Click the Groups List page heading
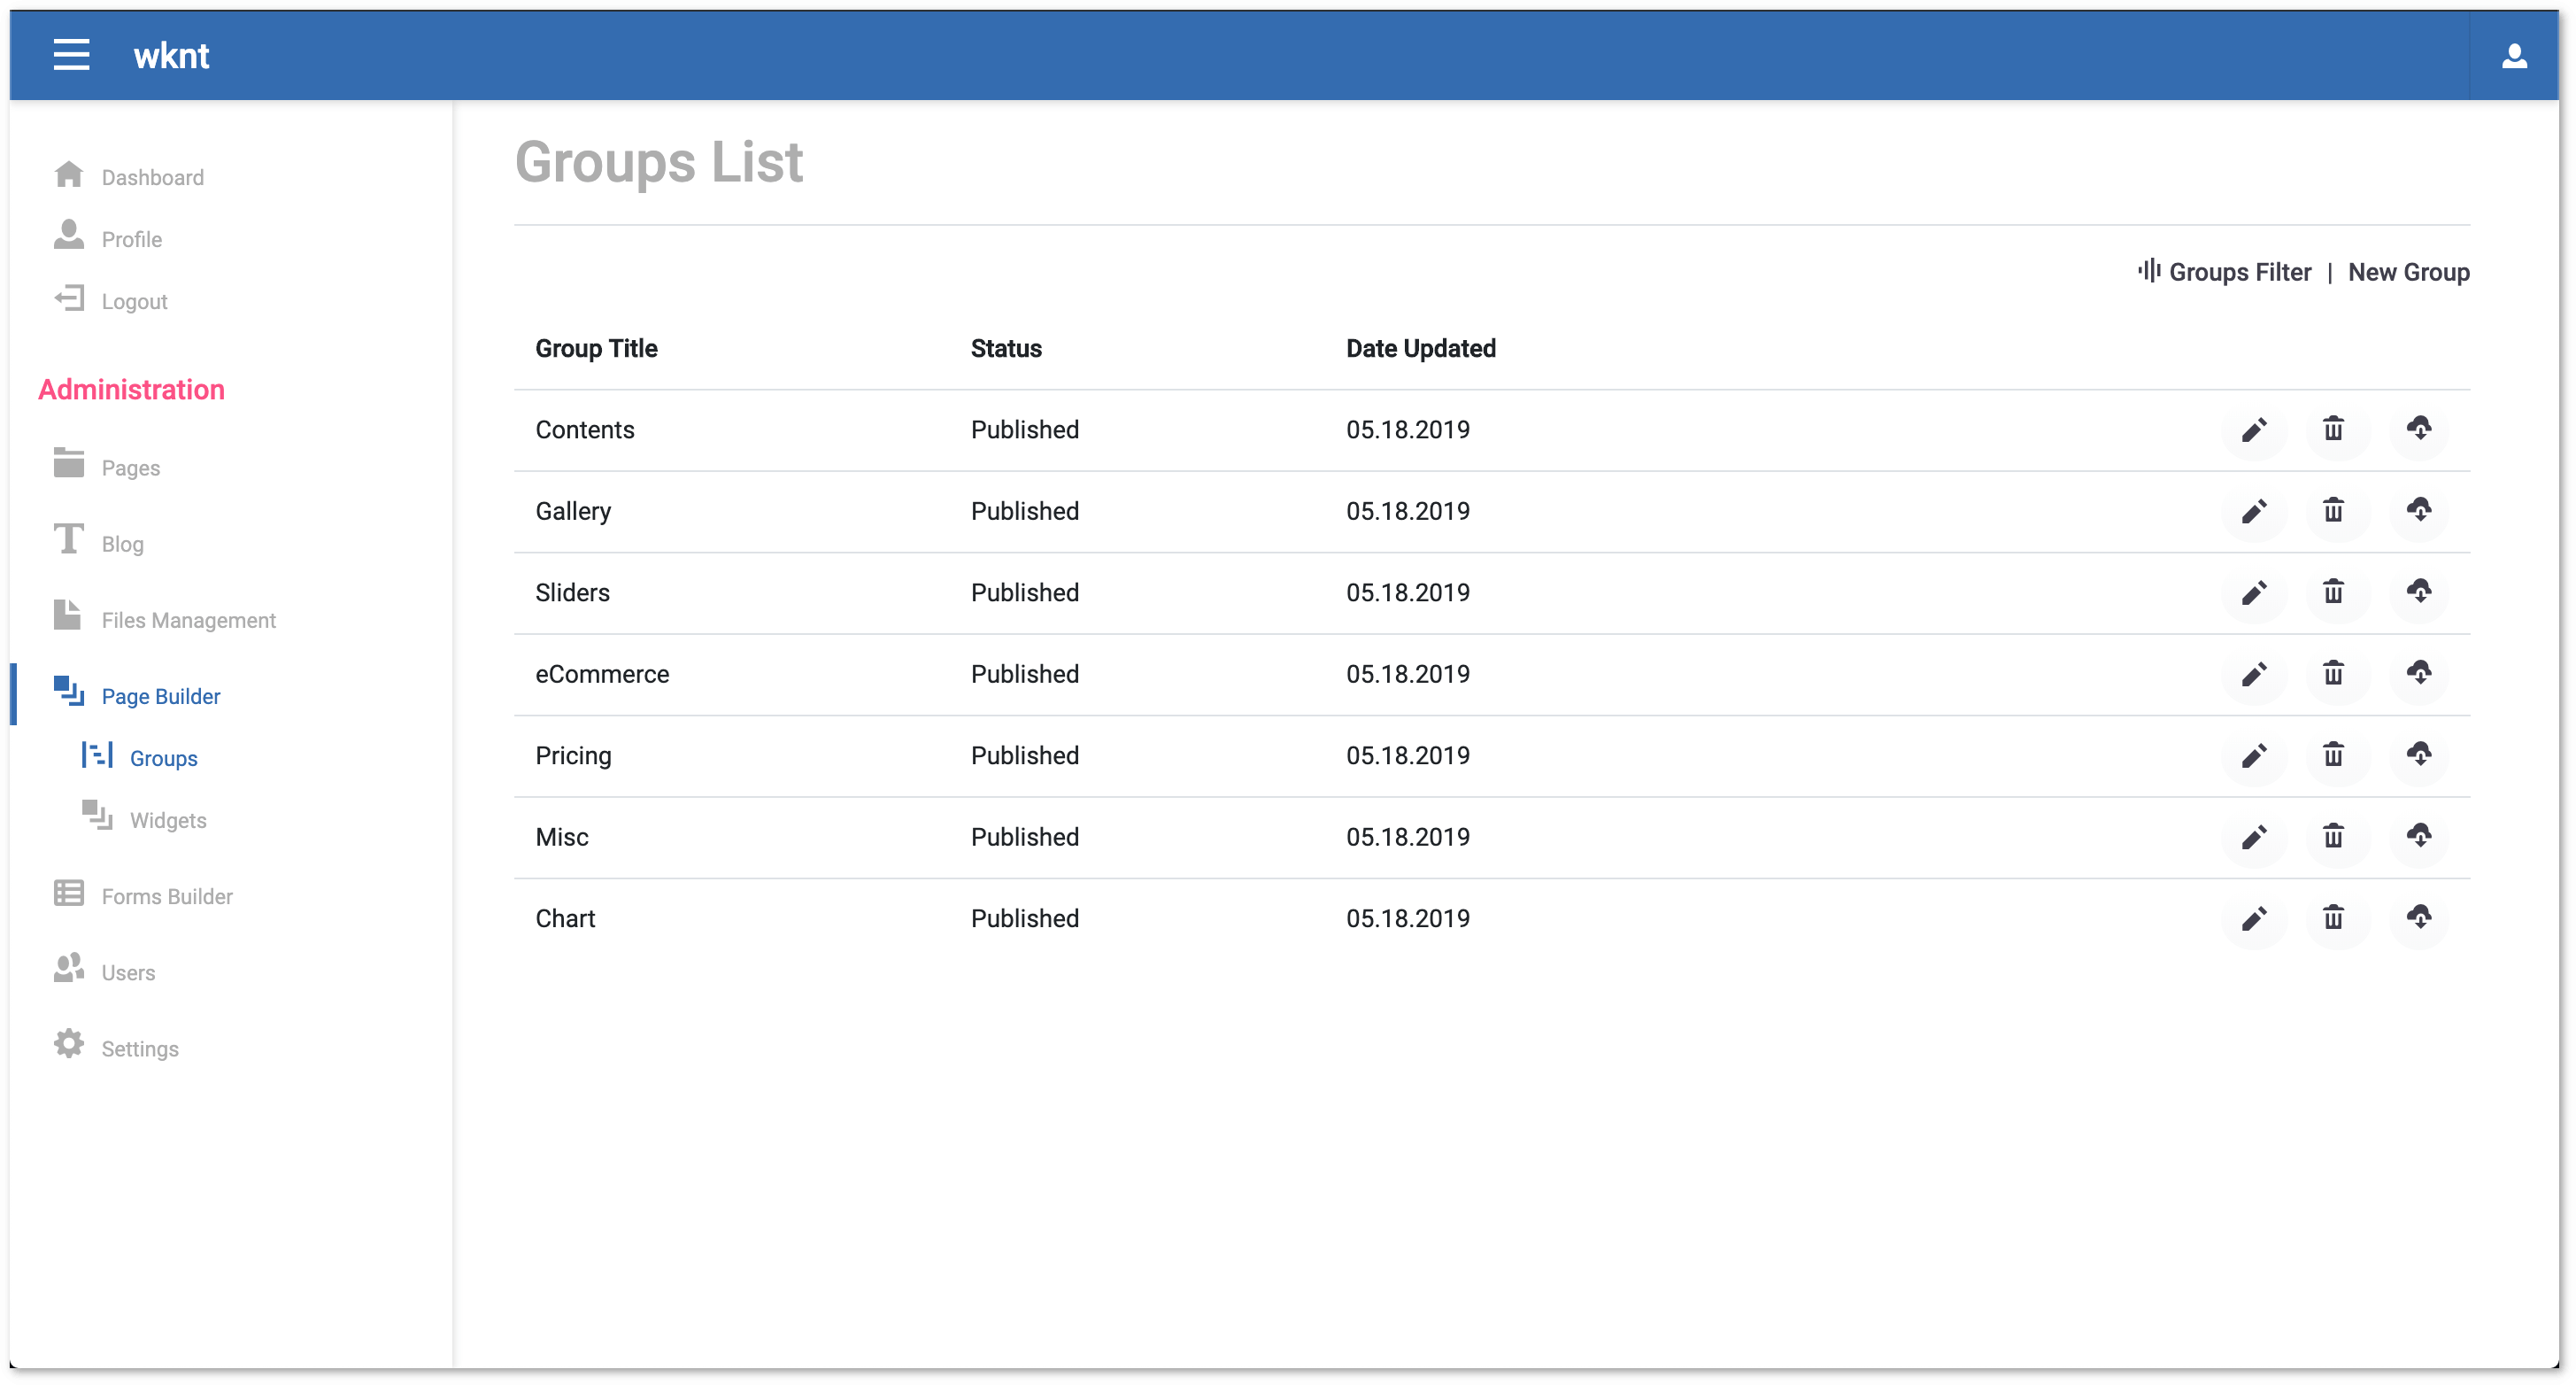 tap(658, 161)
